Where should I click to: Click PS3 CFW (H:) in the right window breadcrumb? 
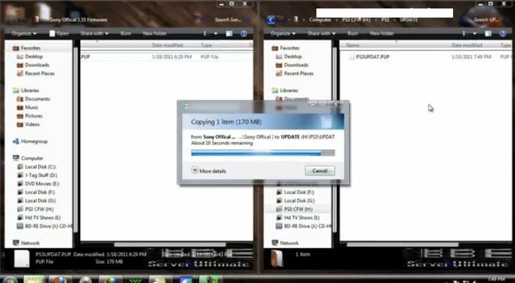click(356, 20)
